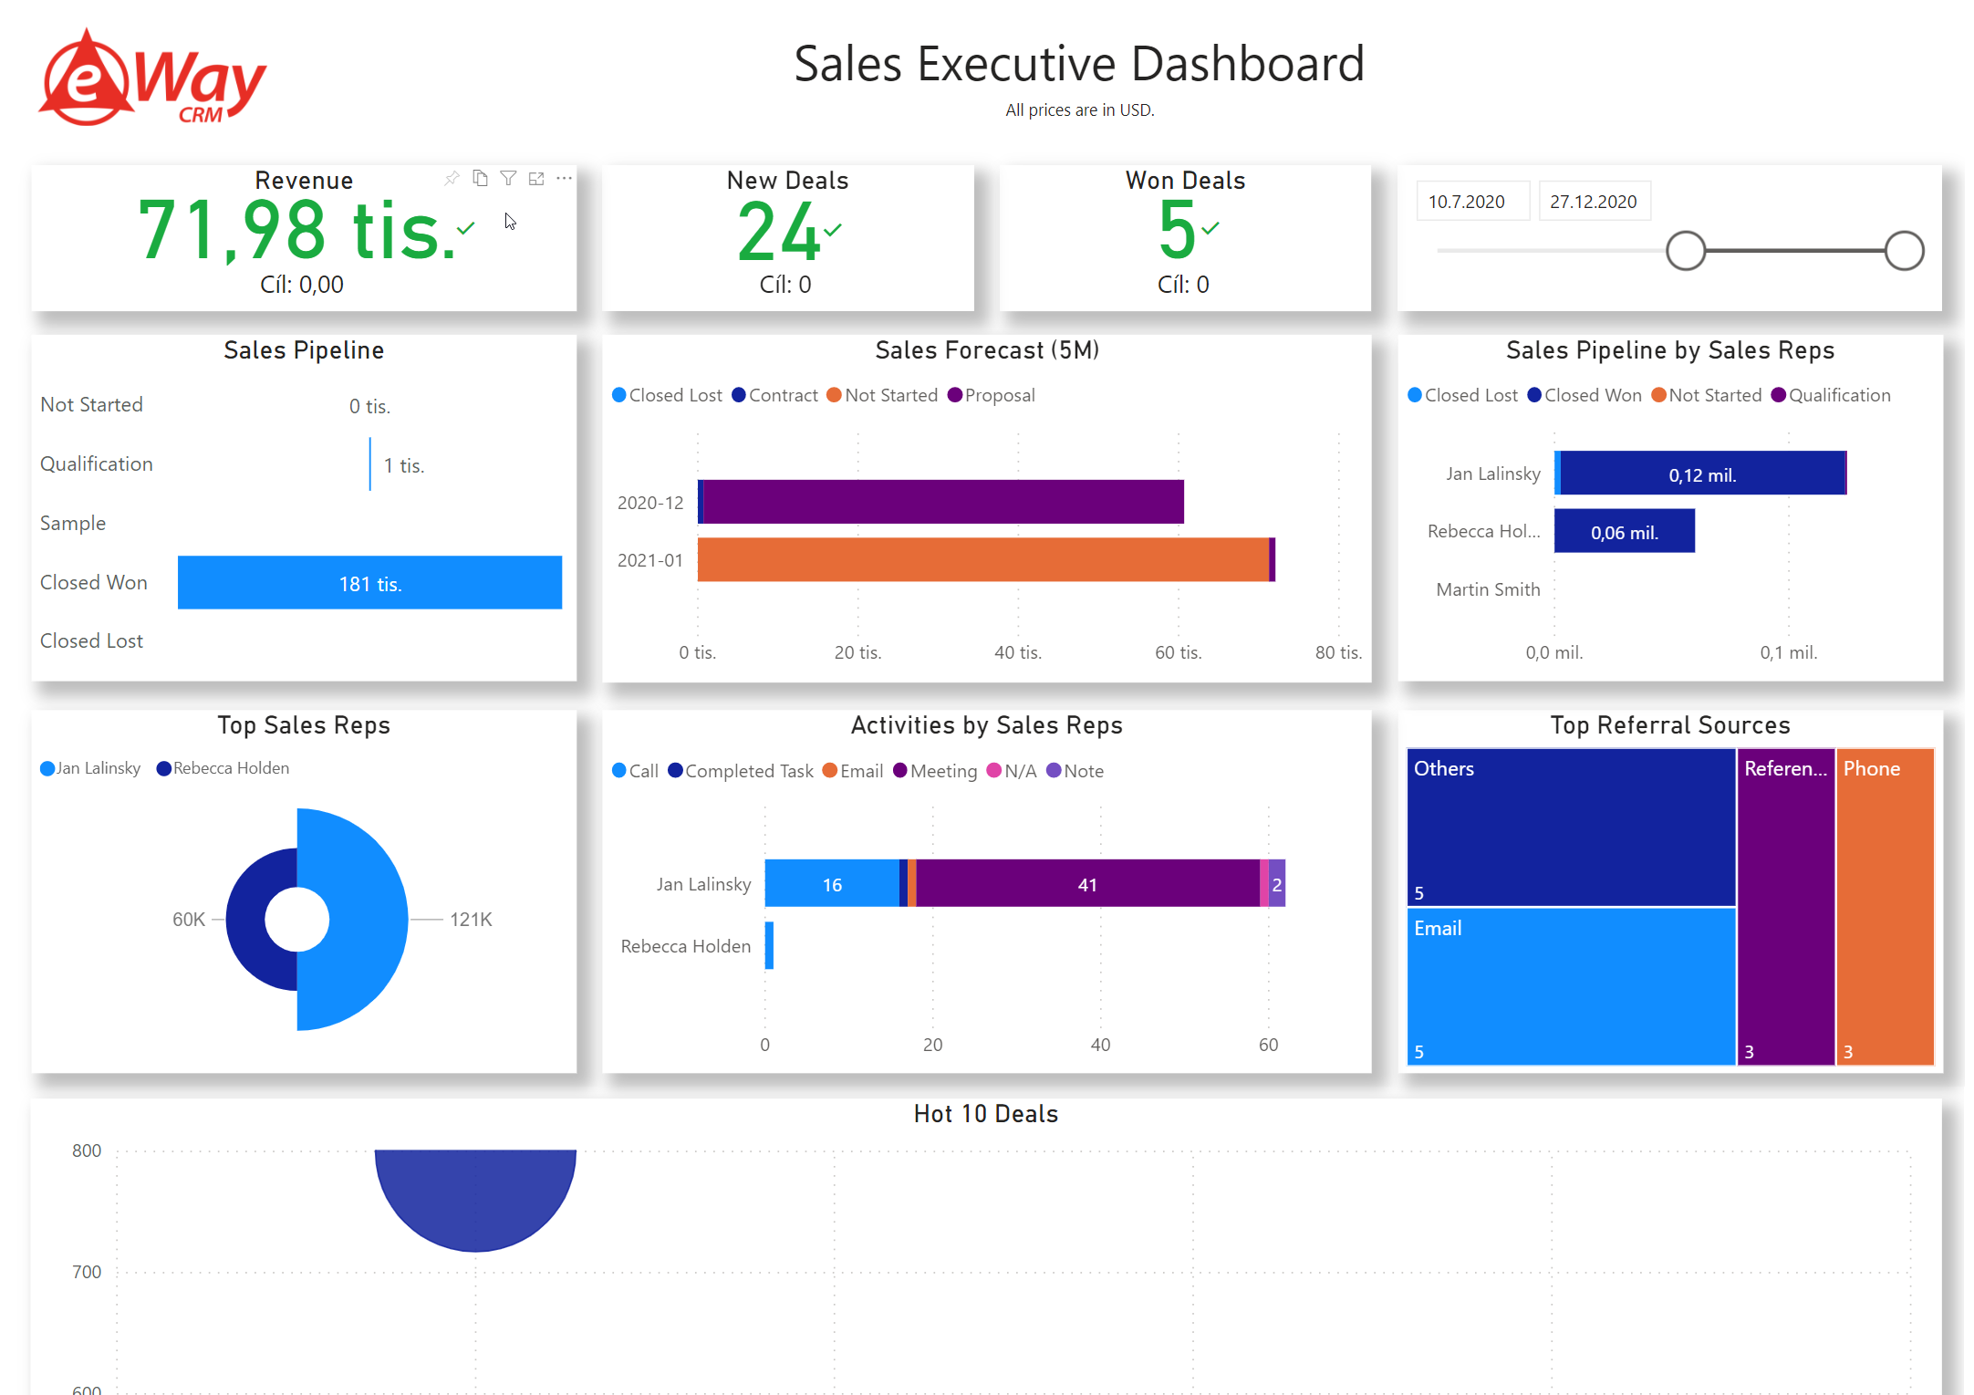Screen dimensions: 1974x1395
Task: Click Sales Forecast (5M) chart title
Action: click(987, 350)
